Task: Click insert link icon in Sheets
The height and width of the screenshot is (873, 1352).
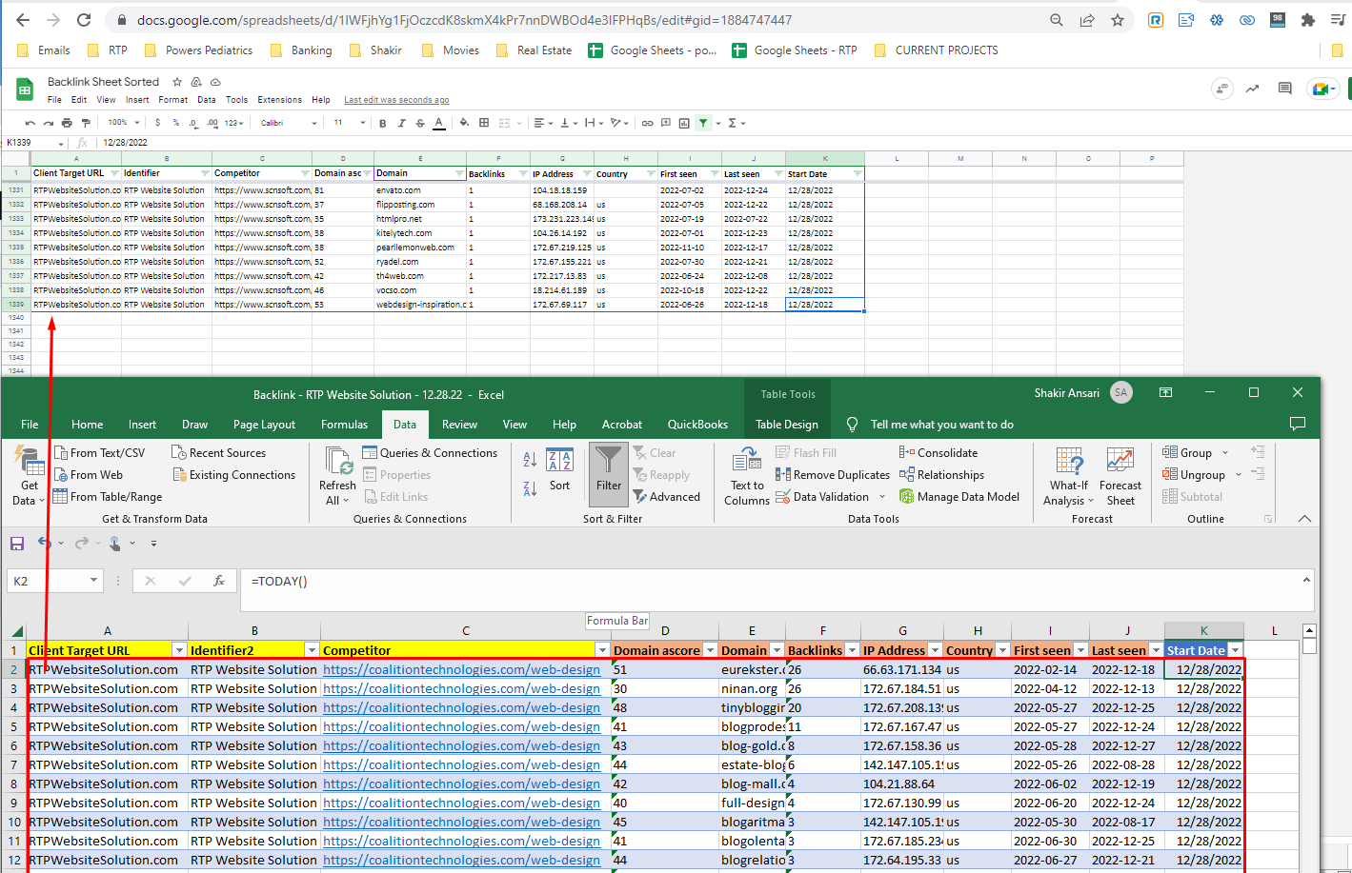Action: point(648,123)
